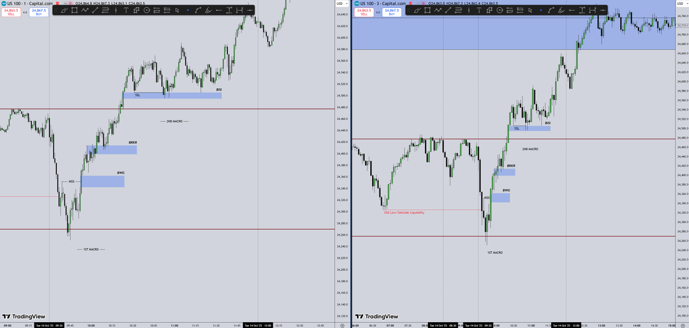Select the Price Range tool in right chart toolbar
The width and height of the screenshot is (689, 328).
[x=582, y=10]
